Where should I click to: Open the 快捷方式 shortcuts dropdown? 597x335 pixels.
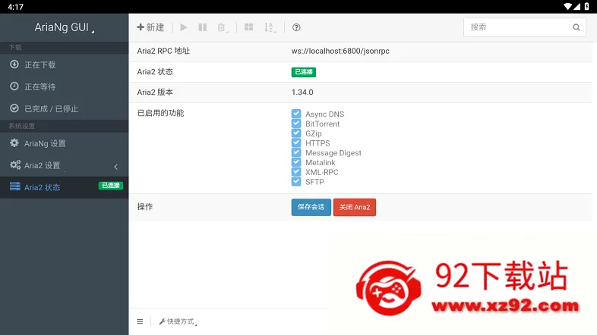[x=178, y=321]
